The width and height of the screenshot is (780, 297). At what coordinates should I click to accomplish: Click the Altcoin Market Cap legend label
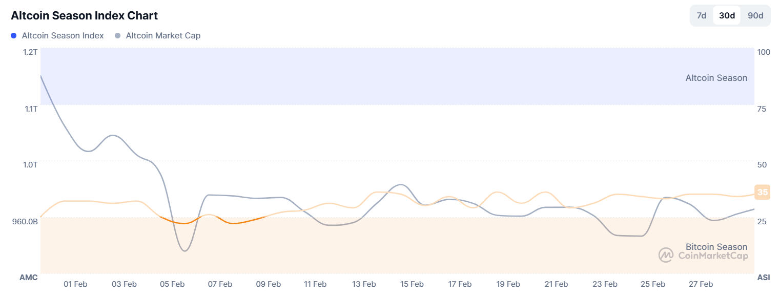(x=163, y=36)
